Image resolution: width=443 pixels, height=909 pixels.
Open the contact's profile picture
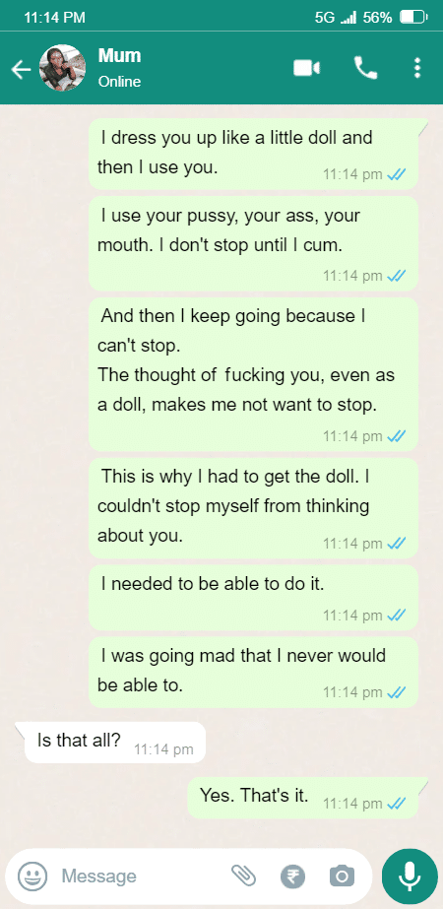click(63, 68)
